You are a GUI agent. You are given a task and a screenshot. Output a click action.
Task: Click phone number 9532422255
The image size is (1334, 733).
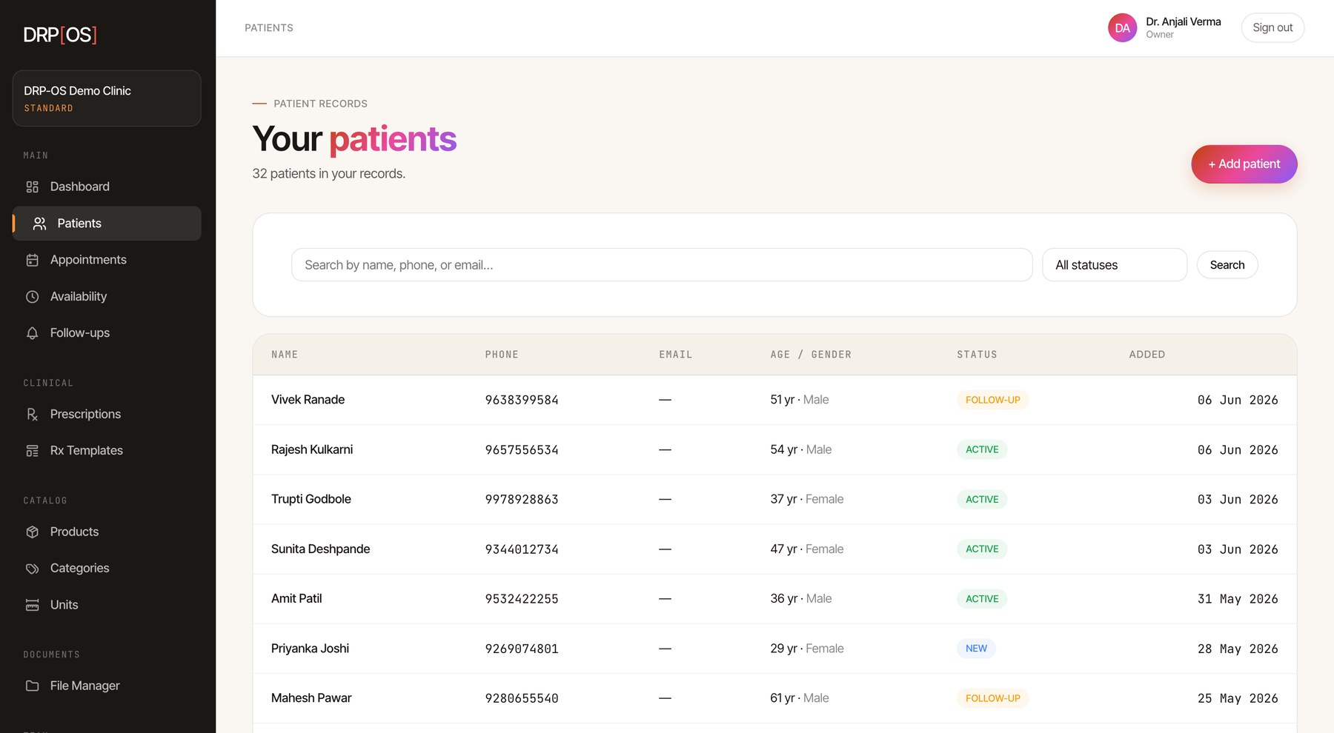click(x=522, y=599)
